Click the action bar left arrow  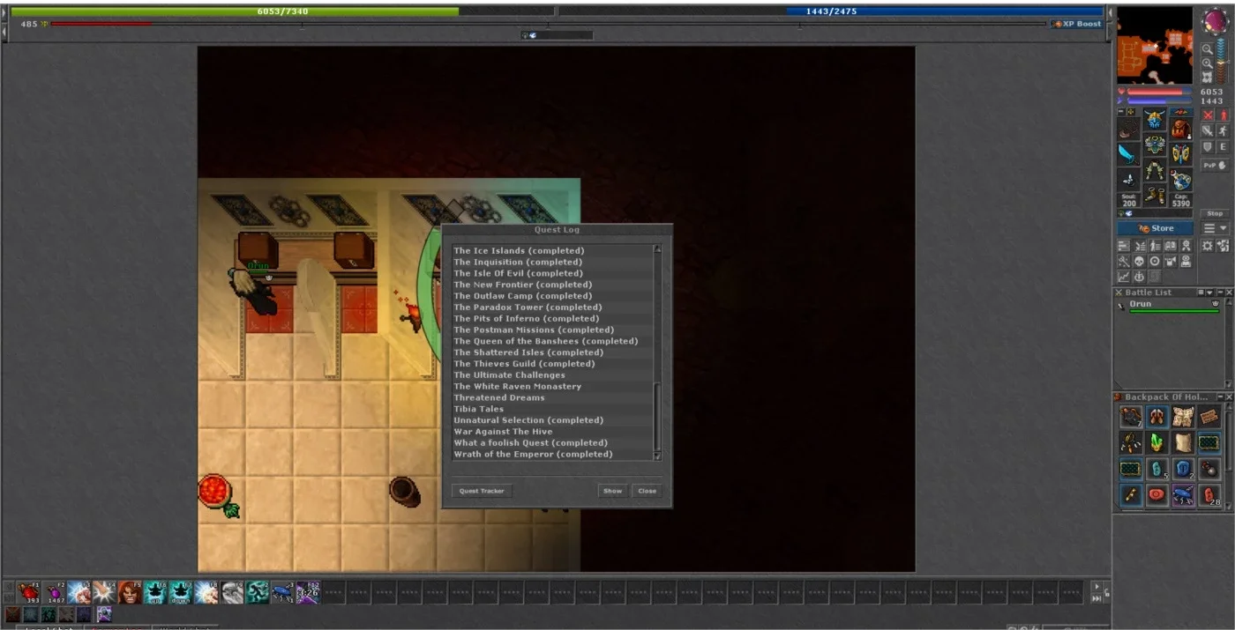[x=10, y=586]
